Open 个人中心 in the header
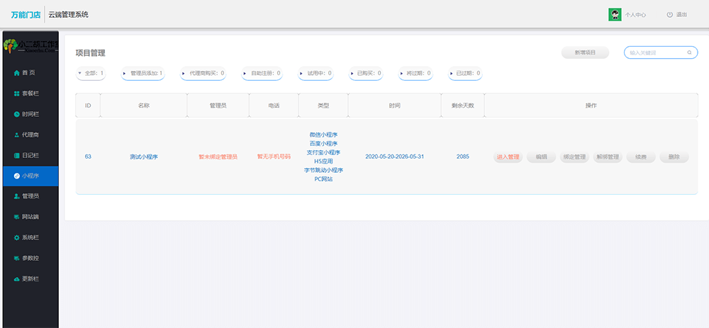The width and height of the screenshot is (709, 328). [x=635, y=15]
